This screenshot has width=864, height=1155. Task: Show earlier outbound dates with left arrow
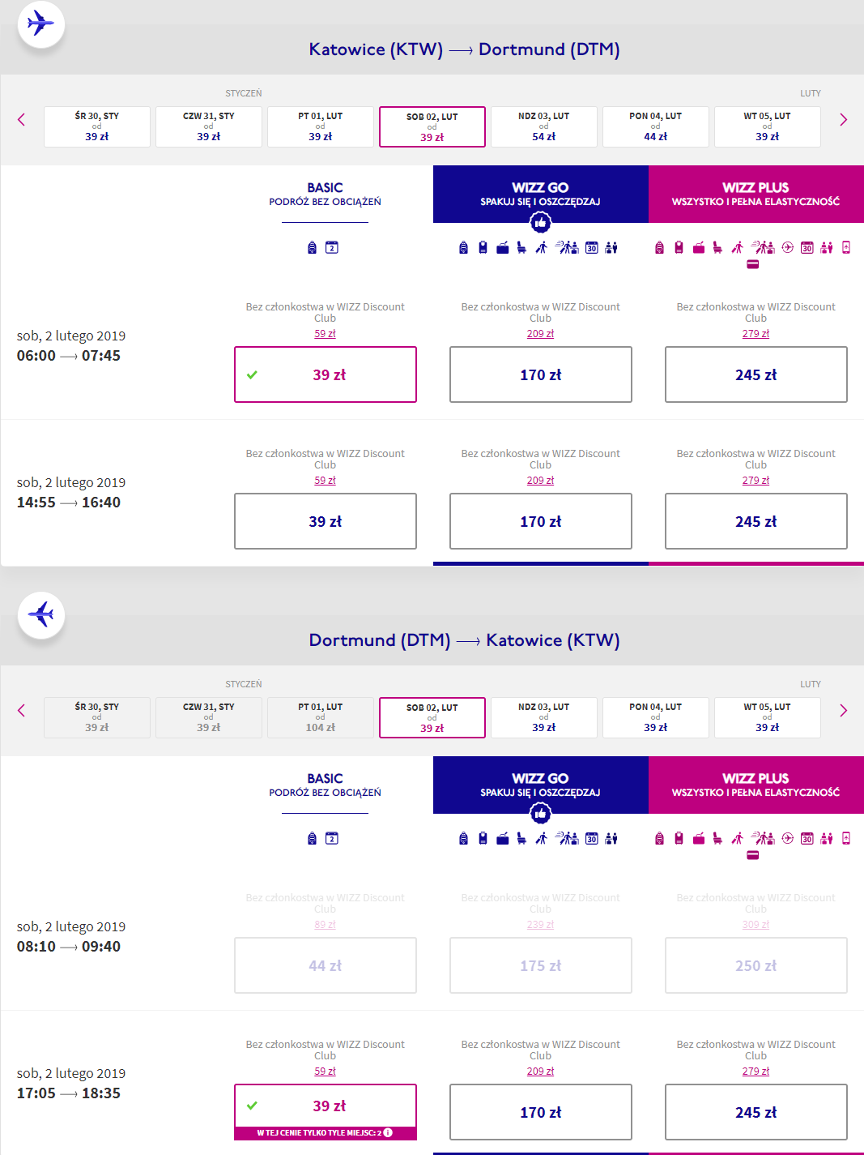[22, 120]
